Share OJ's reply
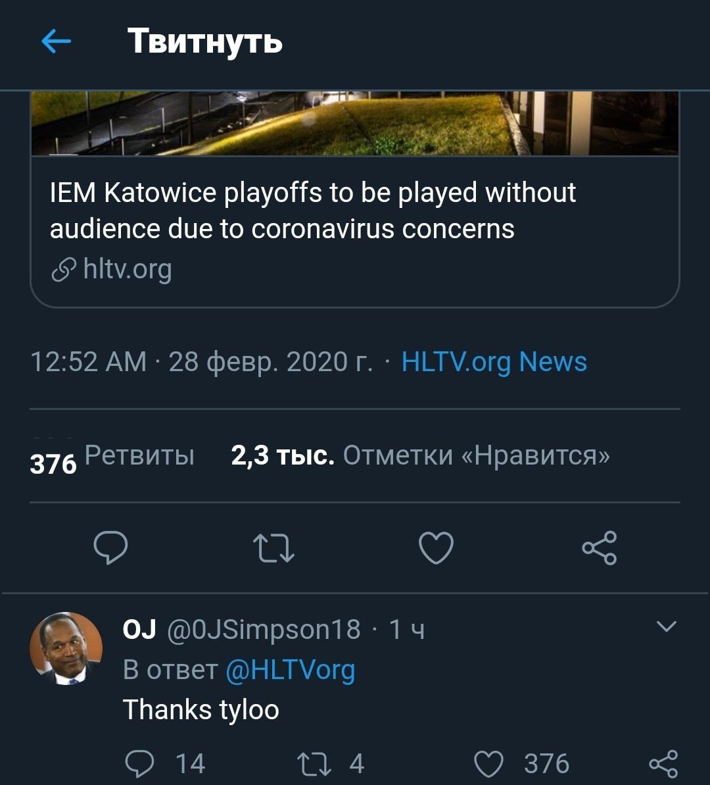 tap(663, 763)
